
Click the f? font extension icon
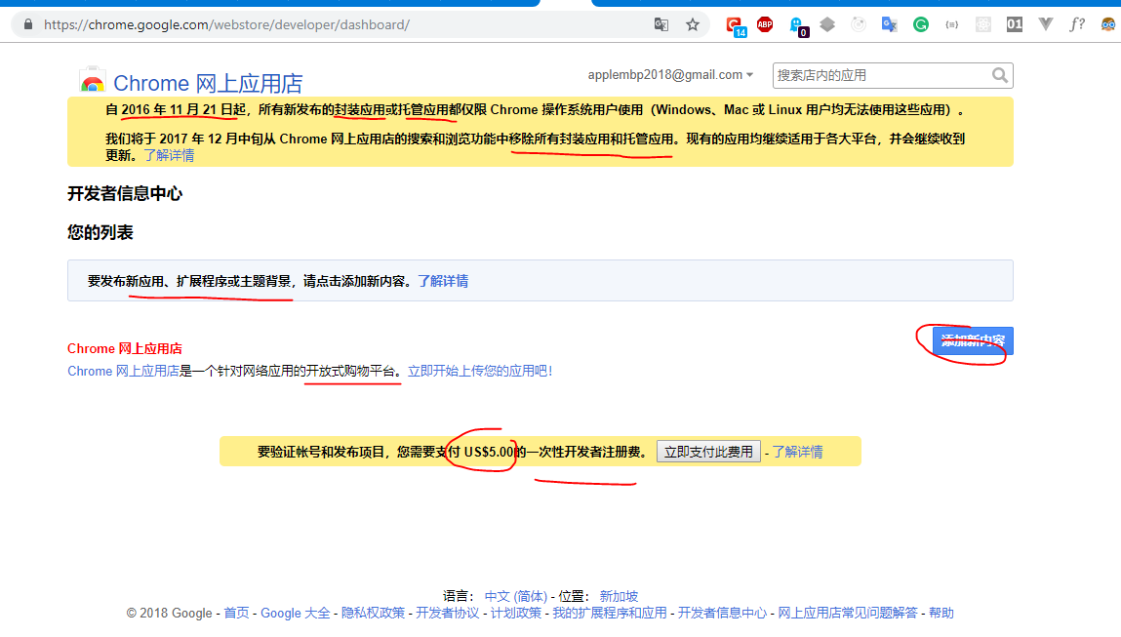coord(1077,24)
